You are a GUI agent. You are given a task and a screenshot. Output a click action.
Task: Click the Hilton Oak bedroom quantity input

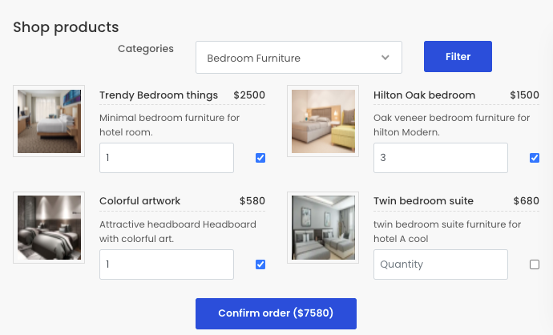coord(440,158)
